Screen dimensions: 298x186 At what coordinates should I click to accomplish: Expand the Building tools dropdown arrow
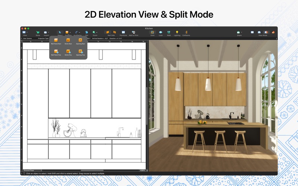tap(70, 32)
